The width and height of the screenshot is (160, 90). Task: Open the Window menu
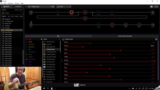(17, 3)
